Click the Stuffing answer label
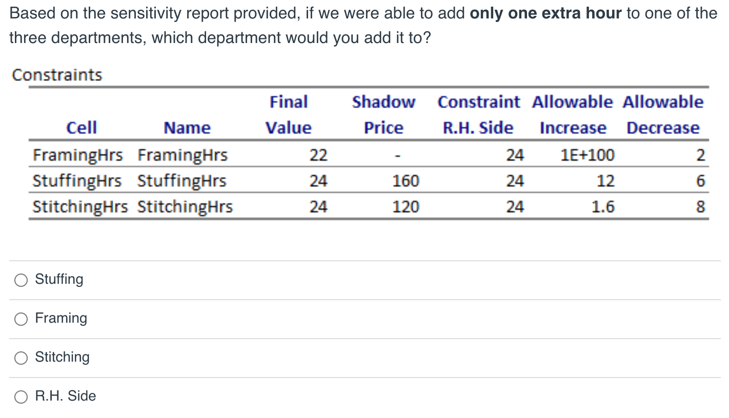 [59, 279]
